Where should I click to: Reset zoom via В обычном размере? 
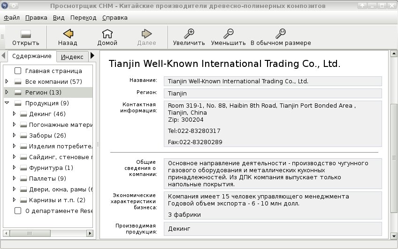click(281, 33)
